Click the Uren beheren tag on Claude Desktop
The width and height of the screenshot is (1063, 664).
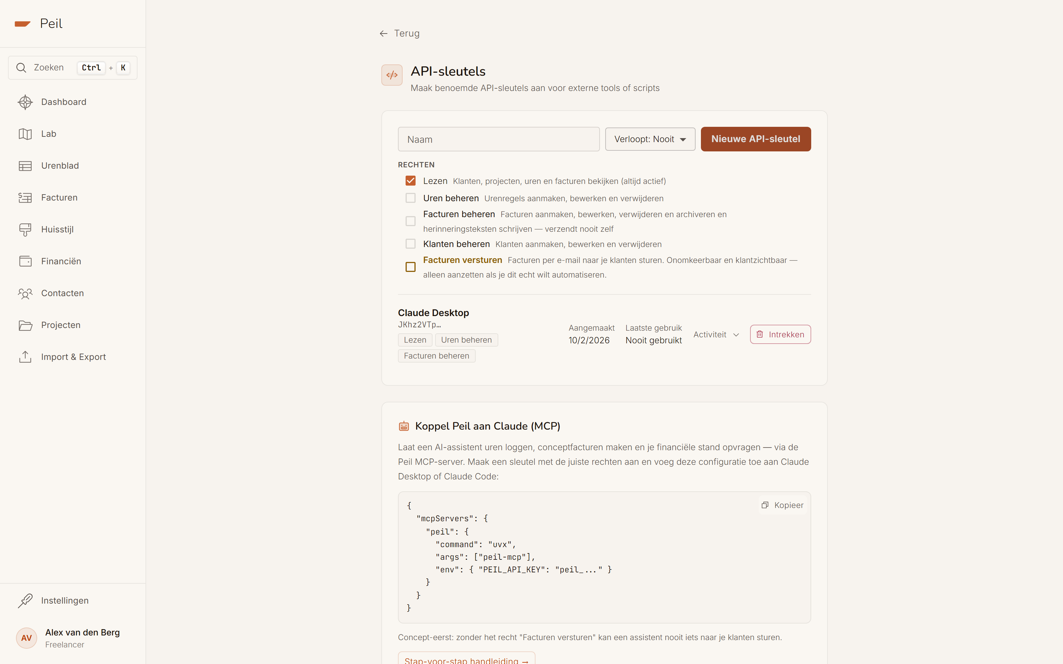tap(466, 340)
